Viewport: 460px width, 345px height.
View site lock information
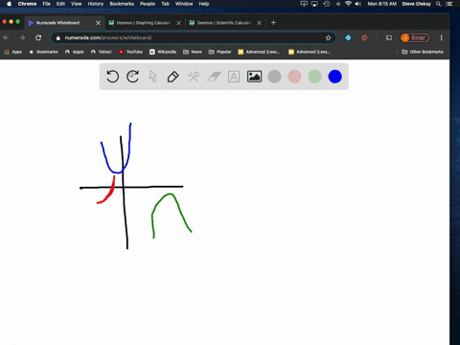pos(57,37)
